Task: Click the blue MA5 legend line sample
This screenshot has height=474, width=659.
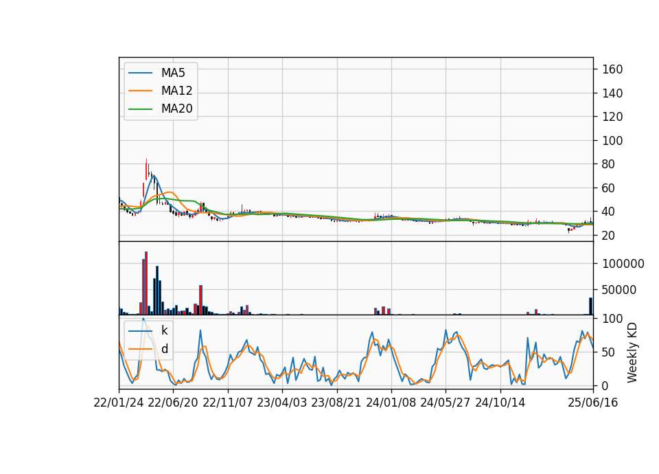Action: coord(140,73)
